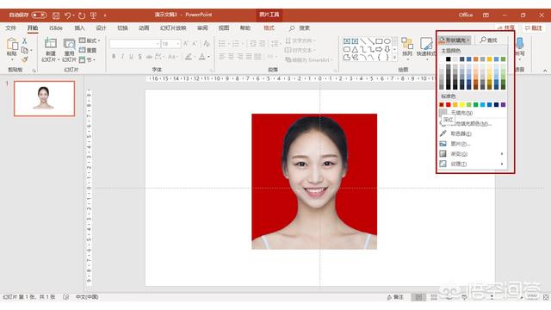Click the Undo arrow icon

point(68,15)
